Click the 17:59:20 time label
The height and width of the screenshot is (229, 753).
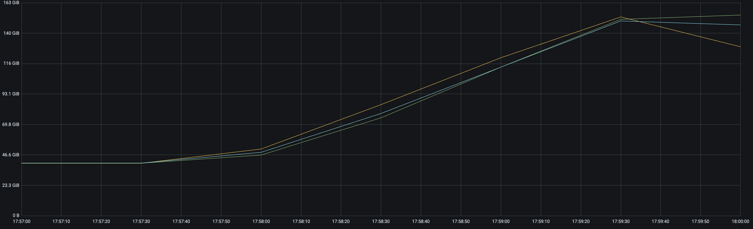coord(580,221)
